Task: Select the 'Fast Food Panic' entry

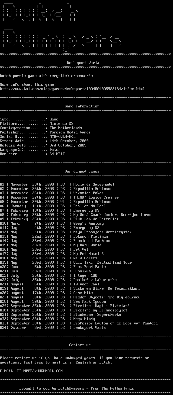Action: [x=90, y=267]
